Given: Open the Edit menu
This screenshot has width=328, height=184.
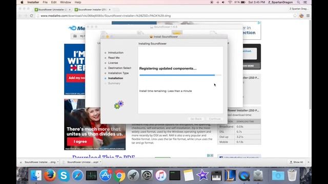Looking at the screenshot, I should point(54,2).
